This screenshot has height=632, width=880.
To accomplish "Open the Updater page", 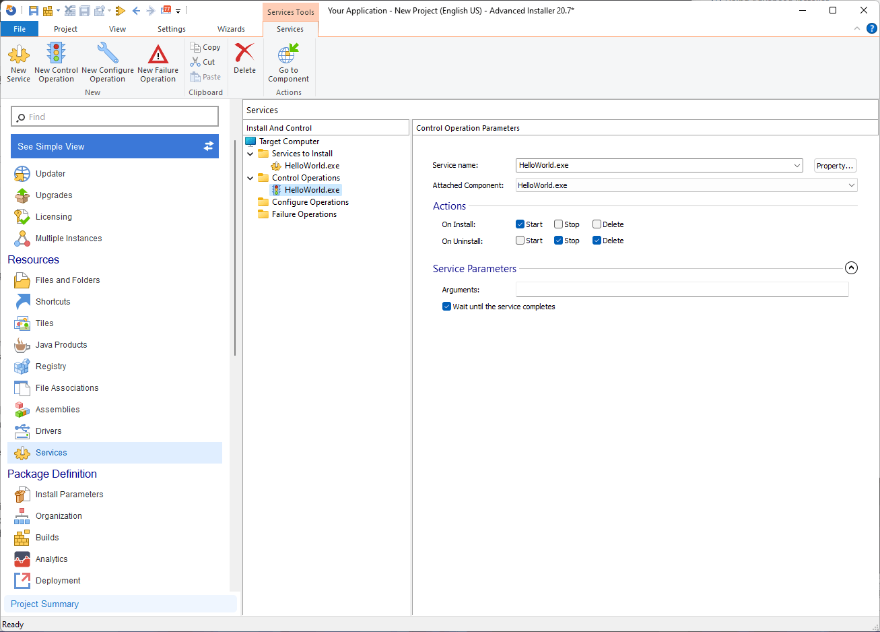I will coord(114,174).
